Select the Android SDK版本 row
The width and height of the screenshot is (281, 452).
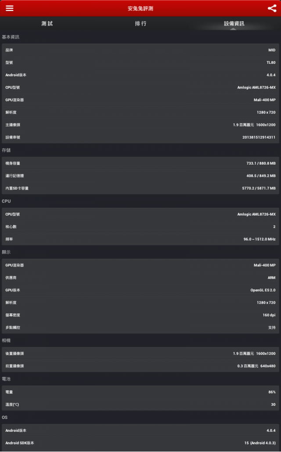[x=140, y=443]
